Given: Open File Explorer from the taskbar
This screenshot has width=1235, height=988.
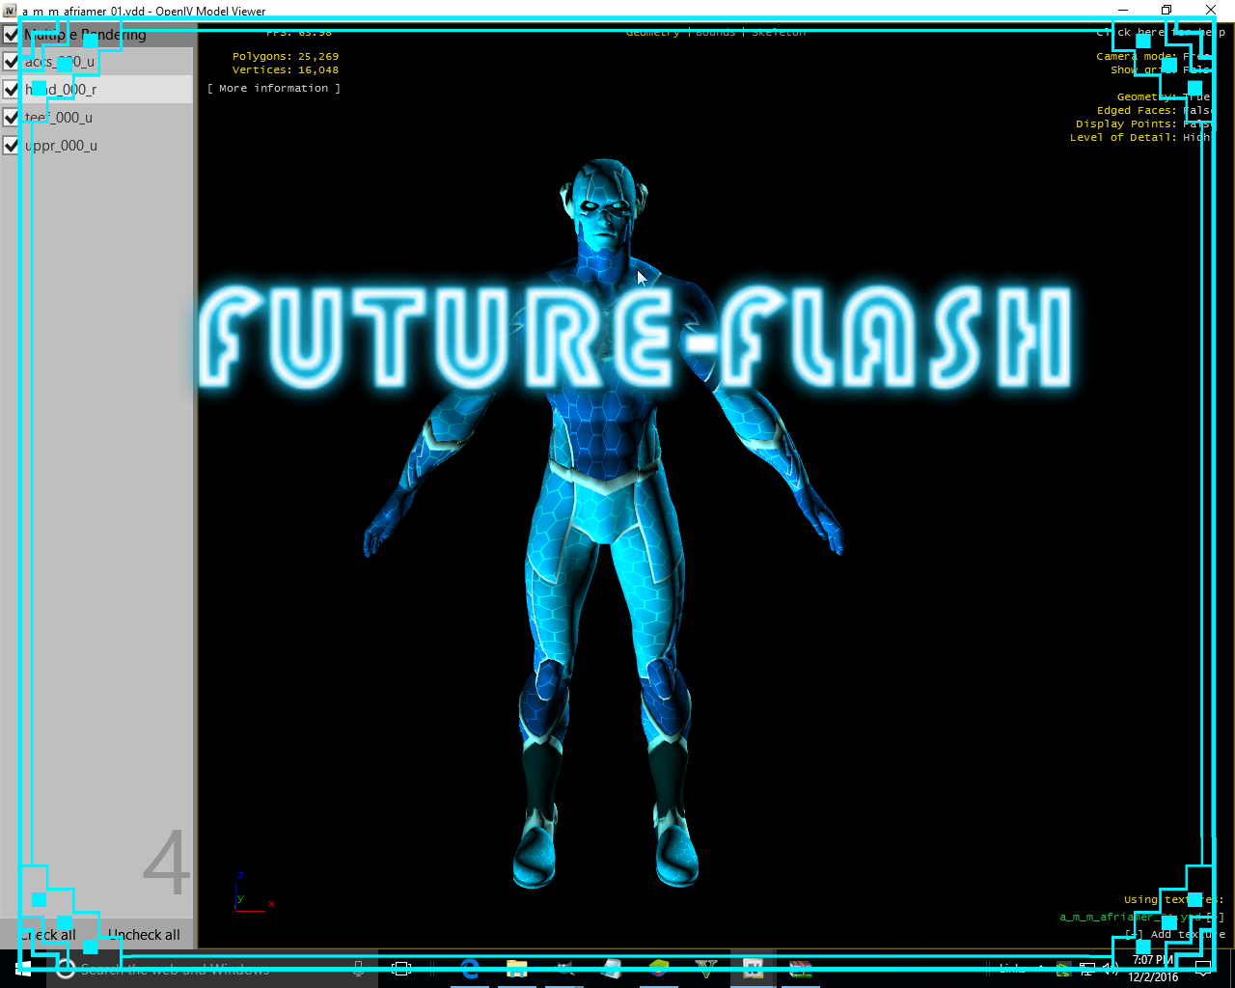Looking at the screenshot, I should point(517,969).
